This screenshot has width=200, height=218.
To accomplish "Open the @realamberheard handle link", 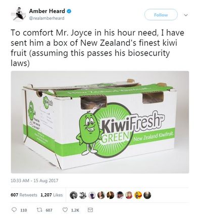I will (46, 18).
